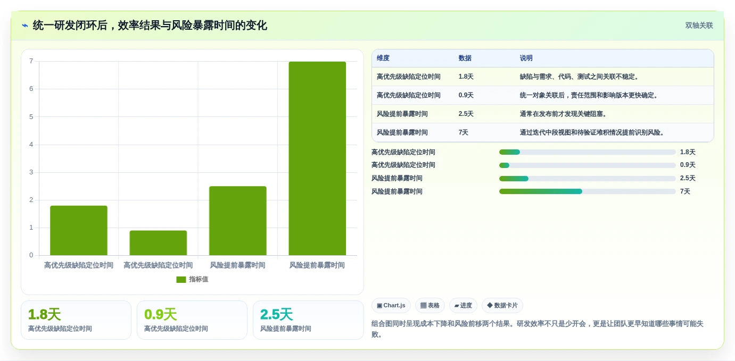
Task: Select the 表格 chip label
Action: (434, 306)
